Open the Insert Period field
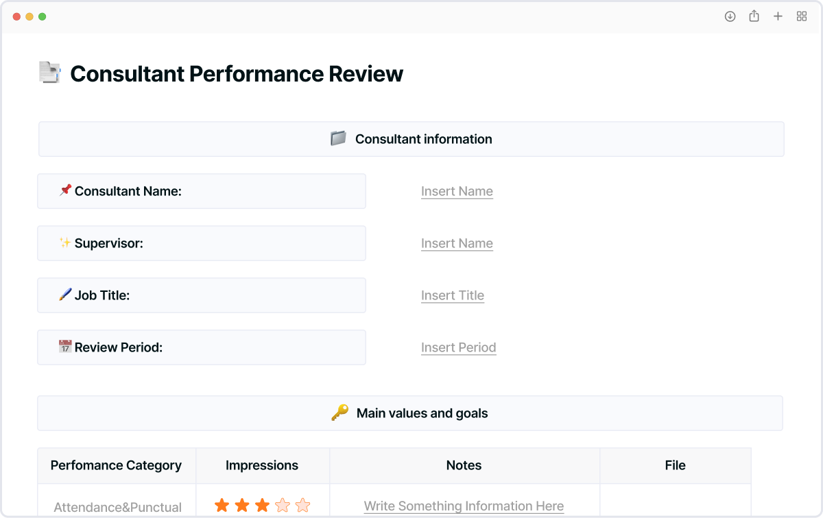The width and height of the screenshot is (823, 518). [458, 347]
